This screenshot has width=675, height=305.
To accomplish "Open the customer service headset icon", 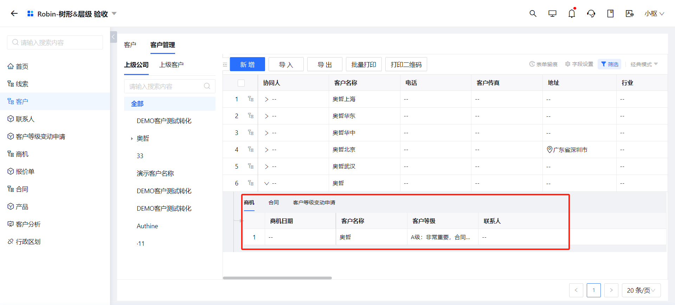I will pos(591,13).
